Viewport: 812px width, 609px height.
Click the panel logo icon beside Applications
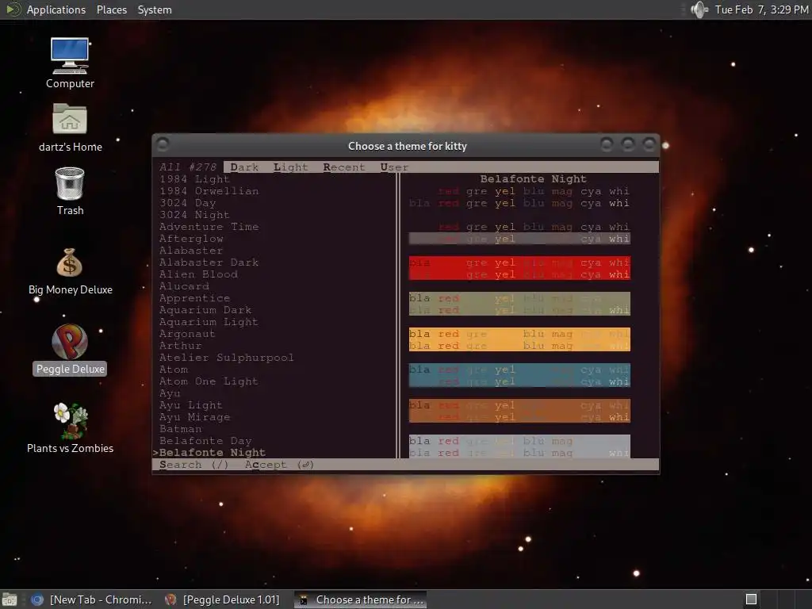tap(13, 10)
